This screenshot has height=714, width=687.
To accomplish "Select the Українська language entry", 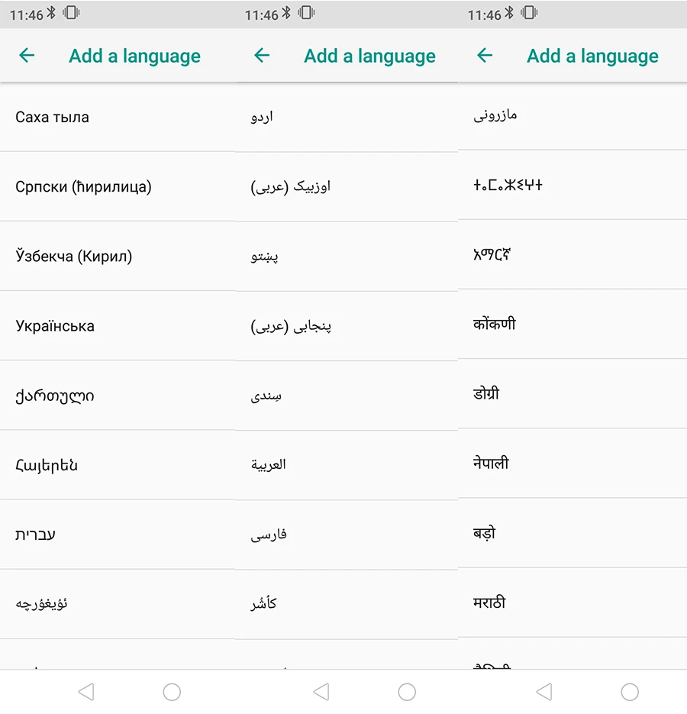I will (118, 325).
